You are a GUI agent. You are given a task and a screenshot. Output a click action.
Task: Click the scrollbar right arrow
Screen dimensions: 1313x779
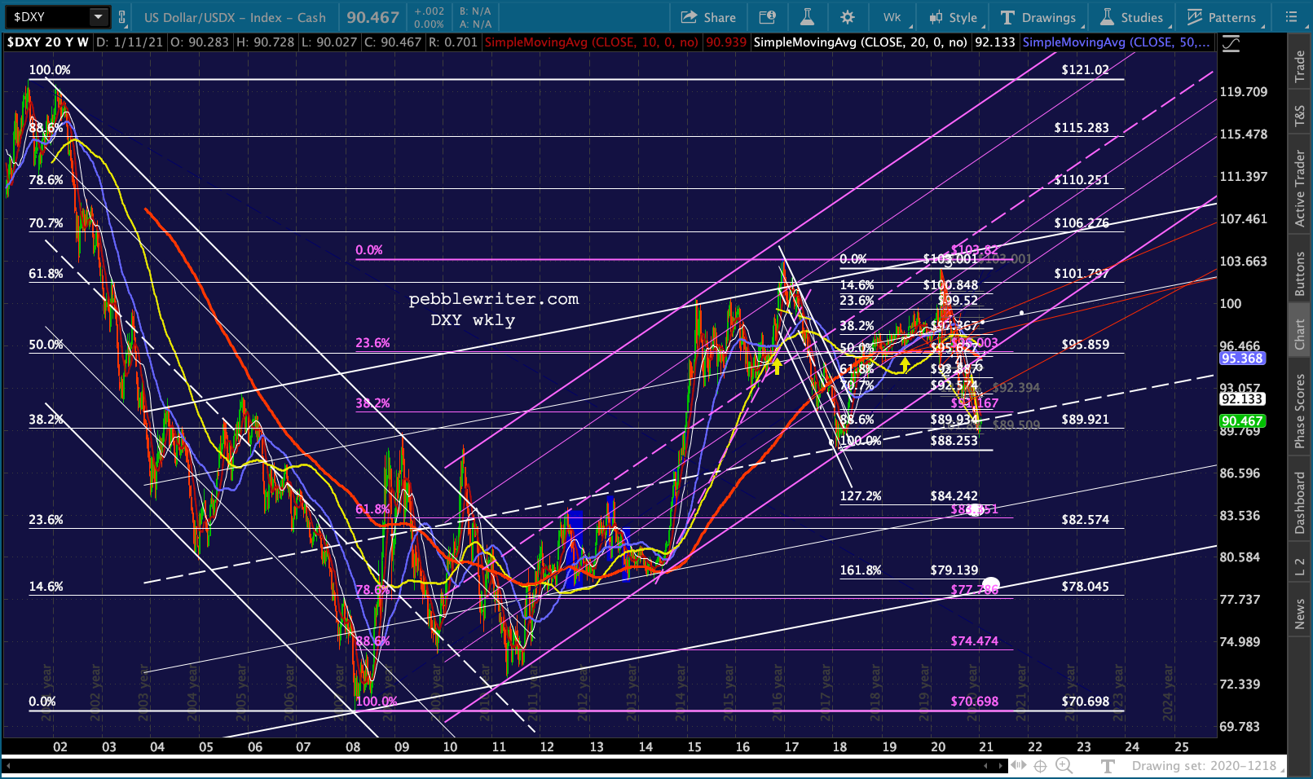pos(1000,766)
